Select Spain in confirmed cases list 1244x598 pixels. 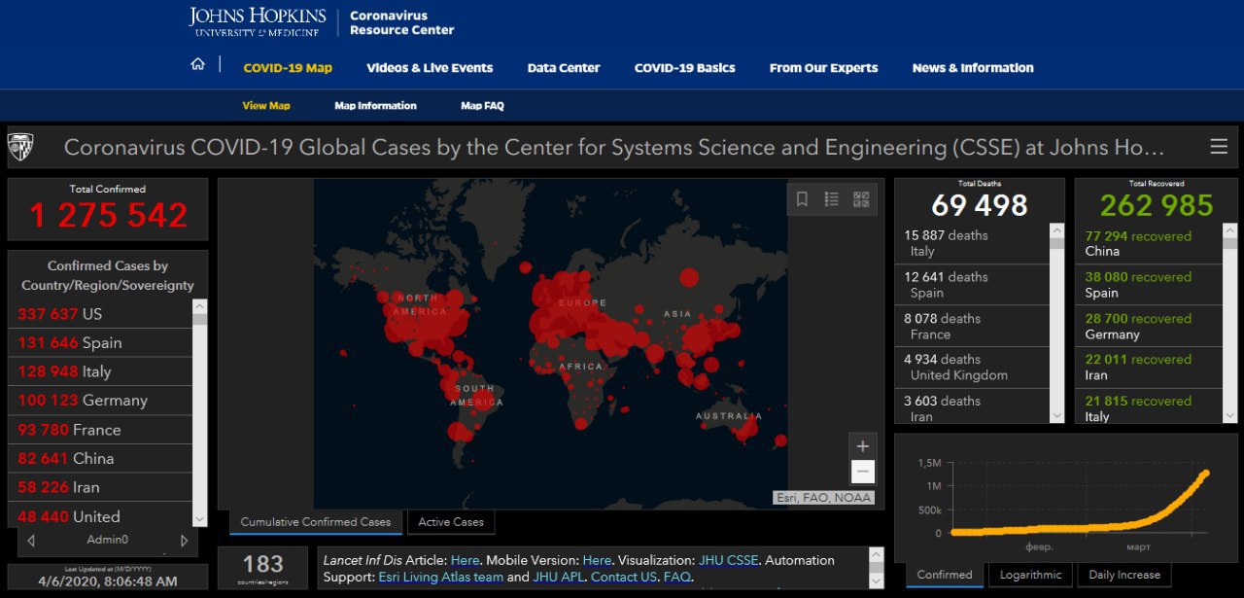coord(101,342)
